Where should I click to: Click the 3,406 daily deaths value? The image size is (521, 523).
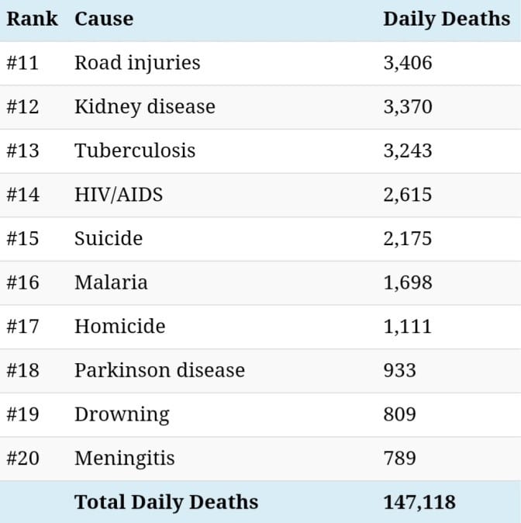coord(407,63)
